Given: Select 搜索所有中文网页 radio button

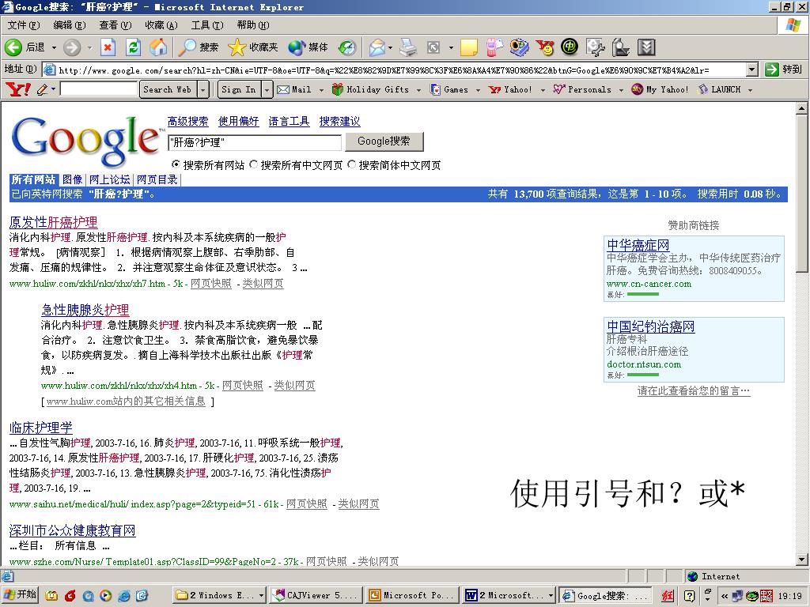Looking at the screenshot, I should (x=253, y=164).
